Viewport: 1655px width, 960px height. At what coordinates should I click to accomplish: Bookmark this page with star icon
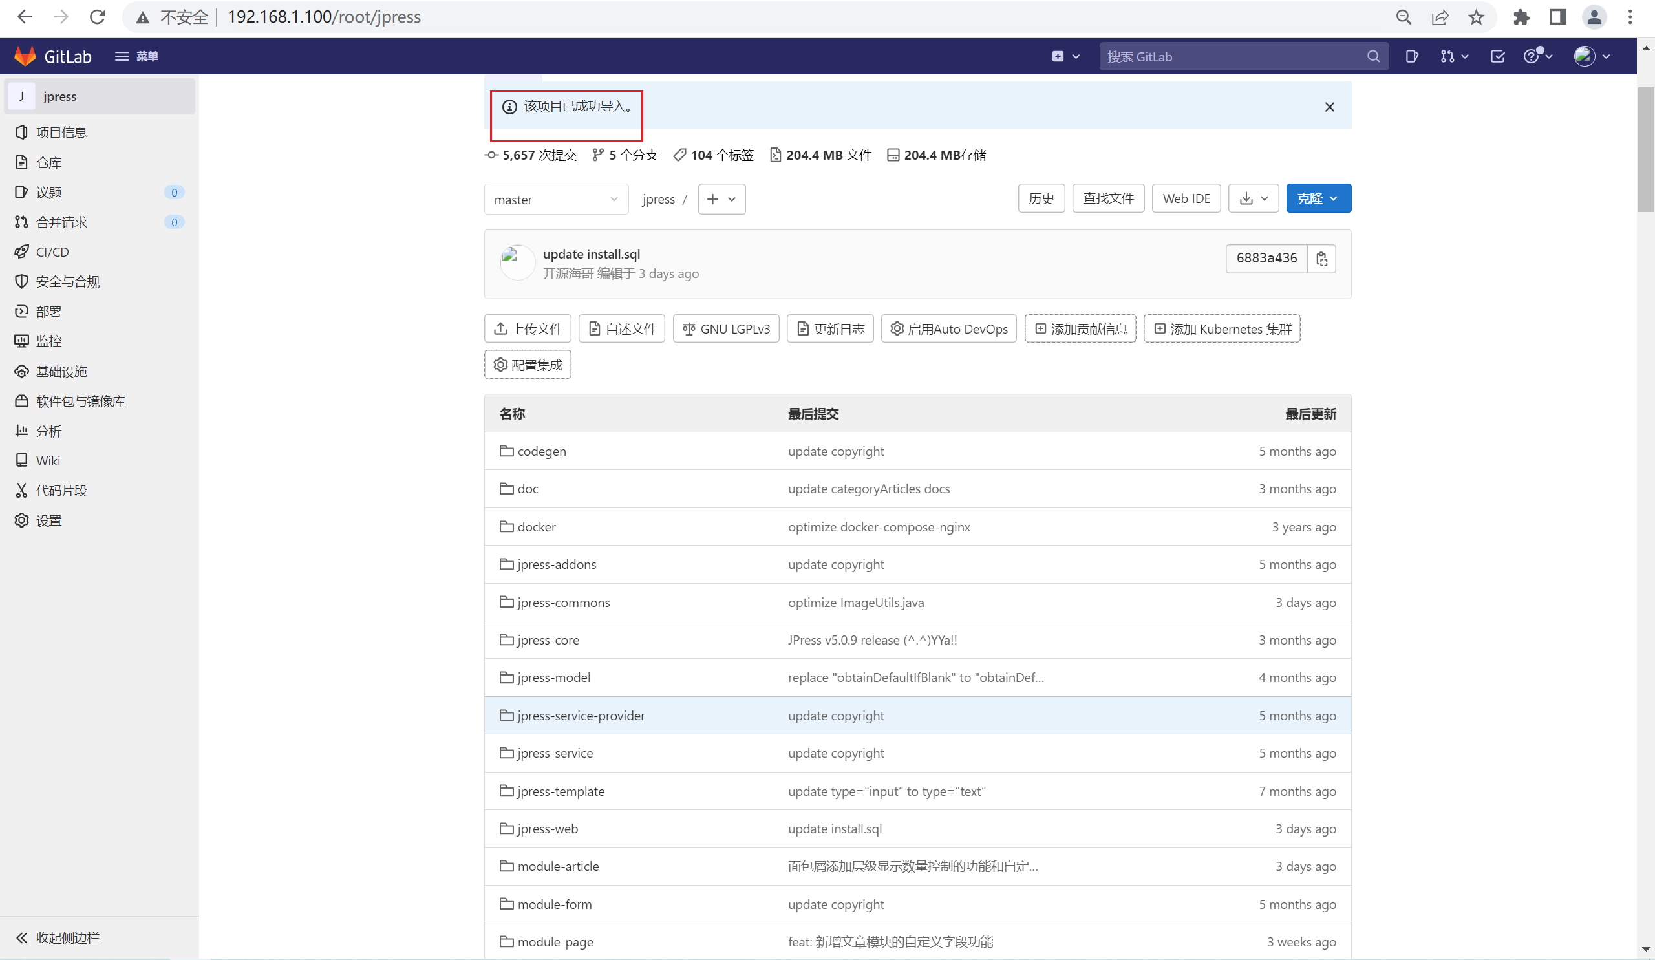pos(1476,17)
